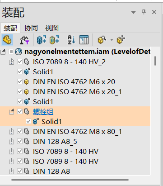The width and height of the screenshot is (163, 186).
Task: Click the yellow part display toolbar icon
Action: coord(7,40)
